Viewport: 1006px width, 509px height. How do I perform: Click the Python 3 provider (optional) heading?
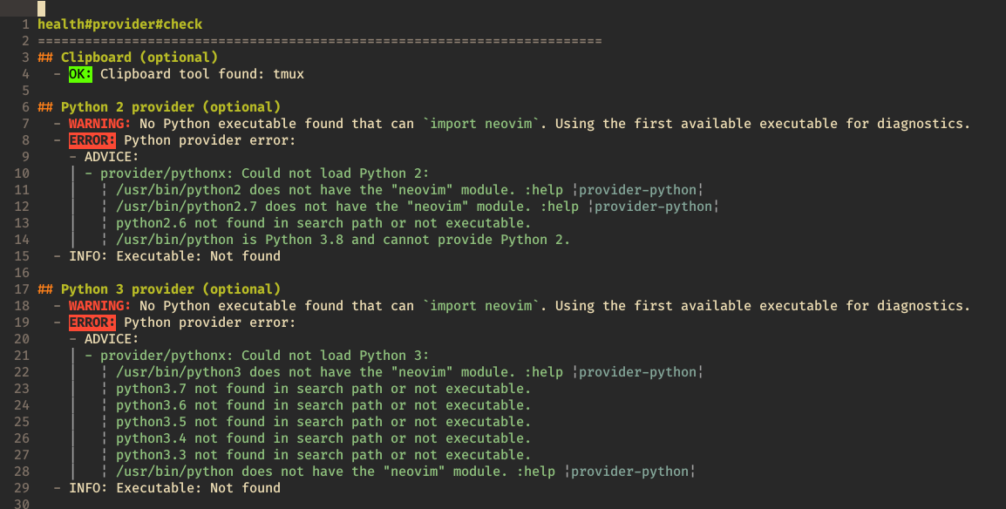pyautogui.click(x=171, y=289)
